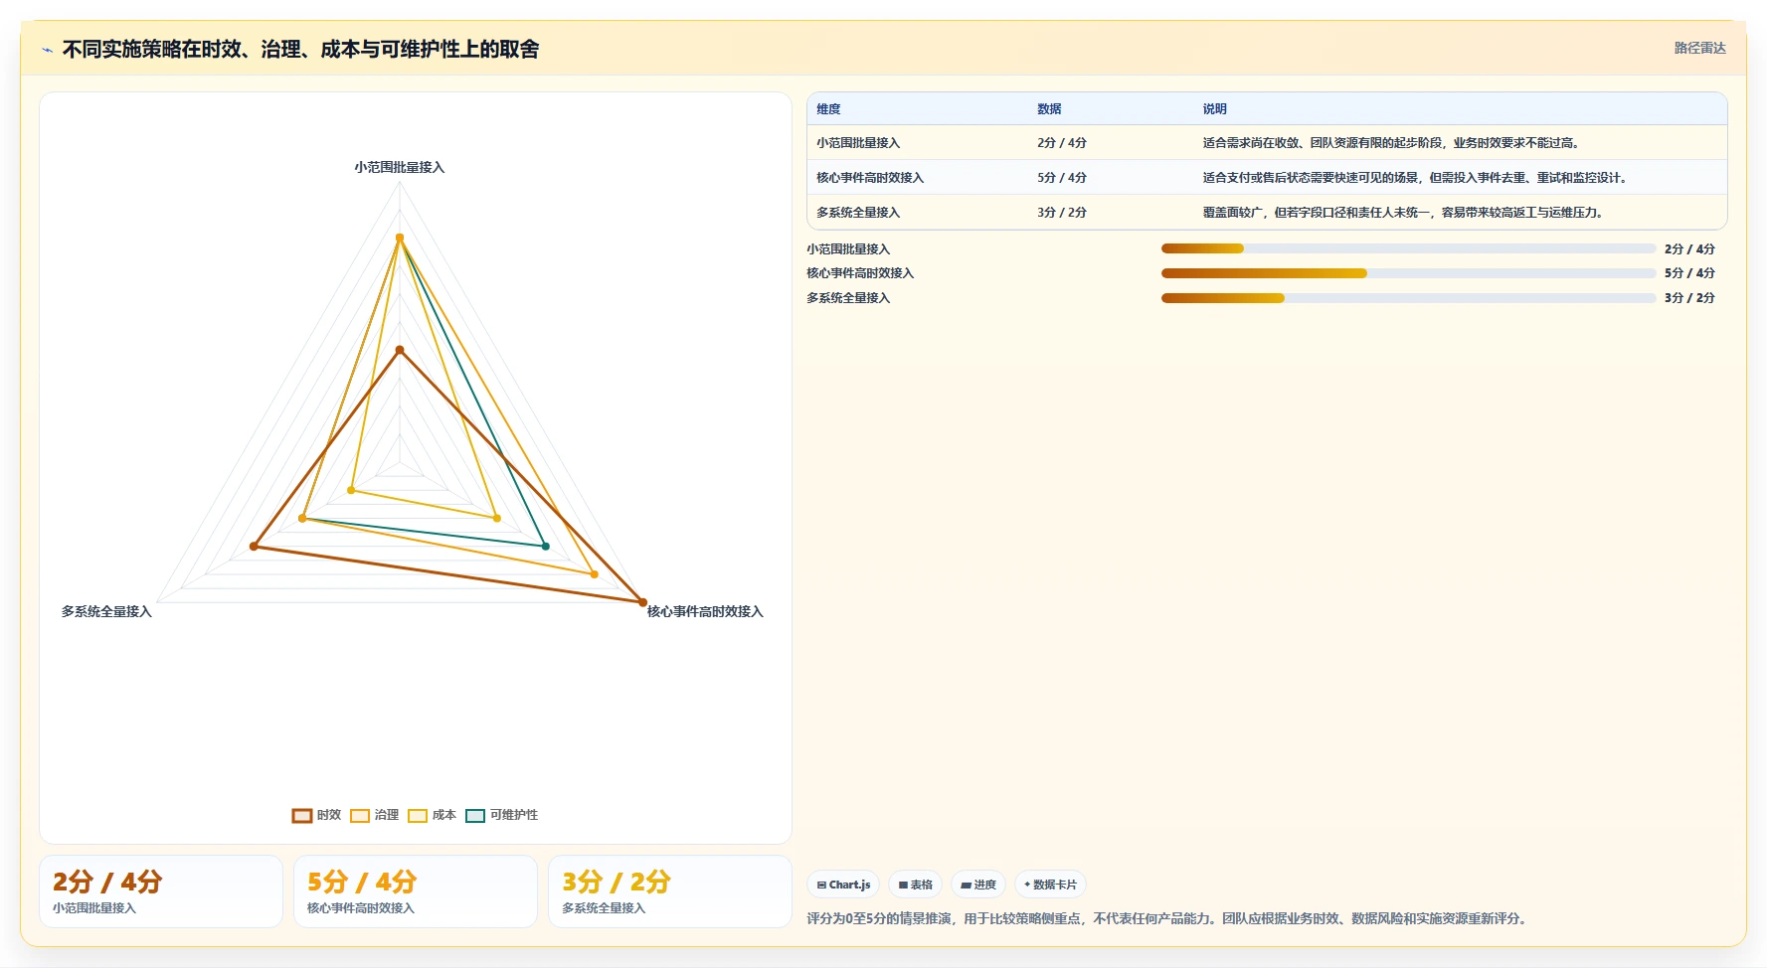Click brown 时效 point on 多系统全量接入 axis
1767x968 pixels.
tap(254, 547)
